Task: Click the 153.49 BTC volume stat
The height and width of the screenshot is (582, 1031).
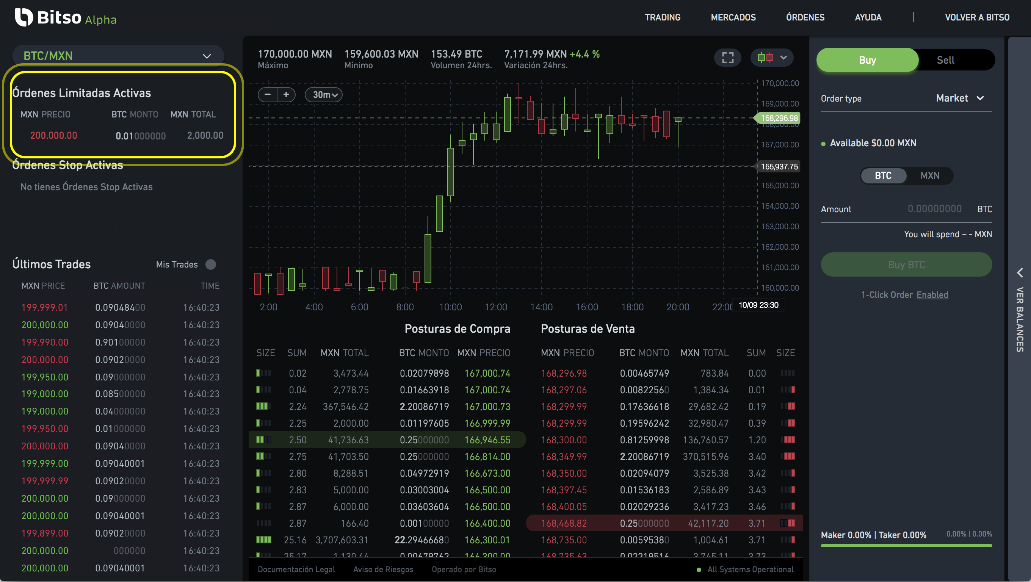Action: pos(461,59)
